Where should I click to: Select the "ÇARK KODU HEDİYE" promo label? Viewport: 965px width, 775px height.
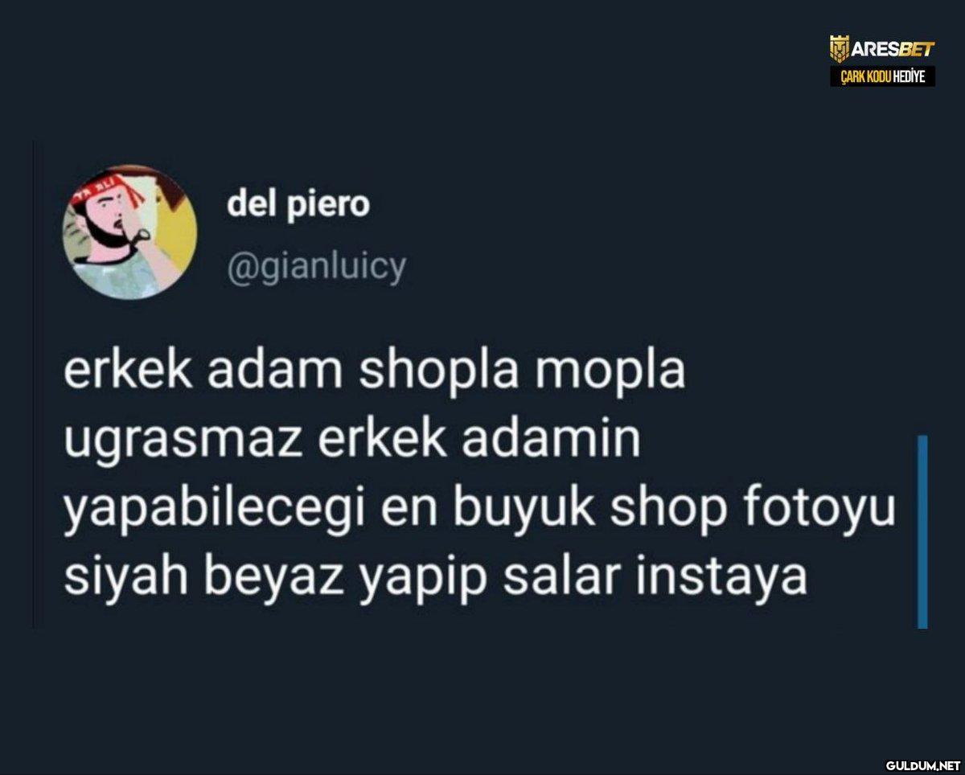pyautogui.click(x=882, y=77)
